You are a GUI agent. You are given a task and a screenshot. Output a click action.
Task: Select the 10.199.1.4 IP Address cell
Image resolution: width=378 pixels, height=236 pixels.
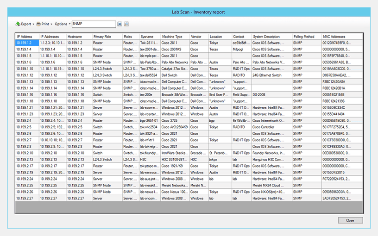click(x=27, y=50)
